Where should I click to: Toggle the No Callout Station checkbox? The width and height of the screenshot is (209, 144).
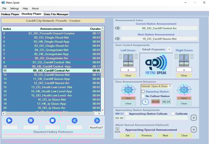coord(143,96)
